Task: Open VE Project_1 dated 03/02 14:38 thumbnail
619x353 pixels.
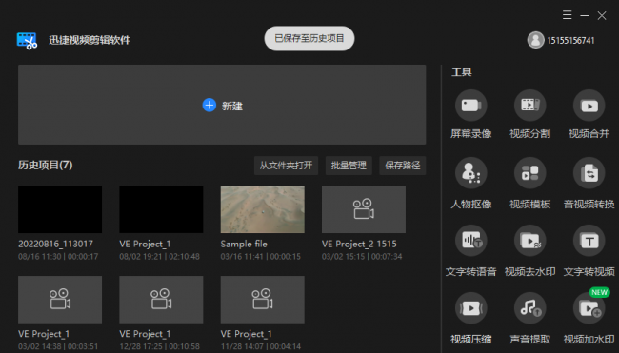Action: (60, 300)
